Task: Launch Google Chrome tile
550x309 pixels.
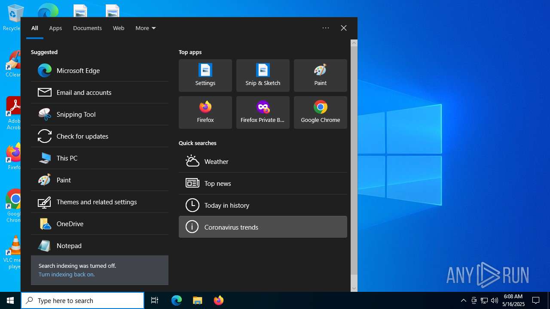Action: point(321,112)
